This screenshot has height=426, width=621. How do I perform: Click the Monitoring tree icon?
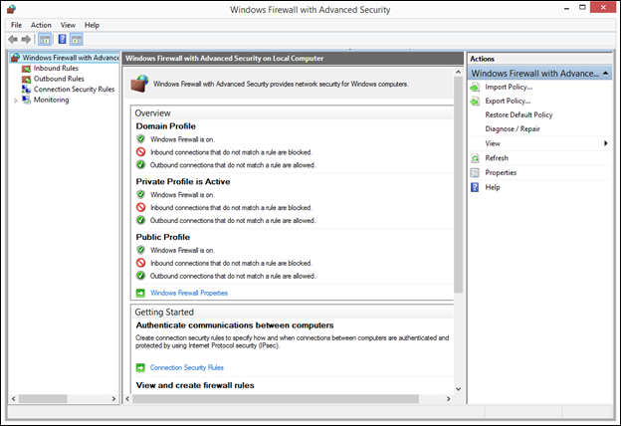pyautogui.click(x=26, y=100)
